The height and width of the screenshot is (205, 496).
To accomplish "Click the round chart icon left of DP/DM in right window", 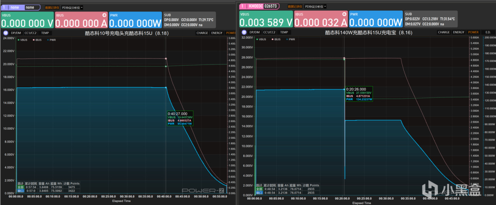I will point(245,32).
